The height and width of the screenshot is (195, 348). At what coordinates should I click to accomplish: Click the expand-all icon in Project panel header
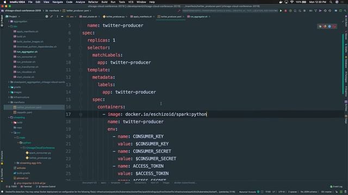tap(52, 16)
